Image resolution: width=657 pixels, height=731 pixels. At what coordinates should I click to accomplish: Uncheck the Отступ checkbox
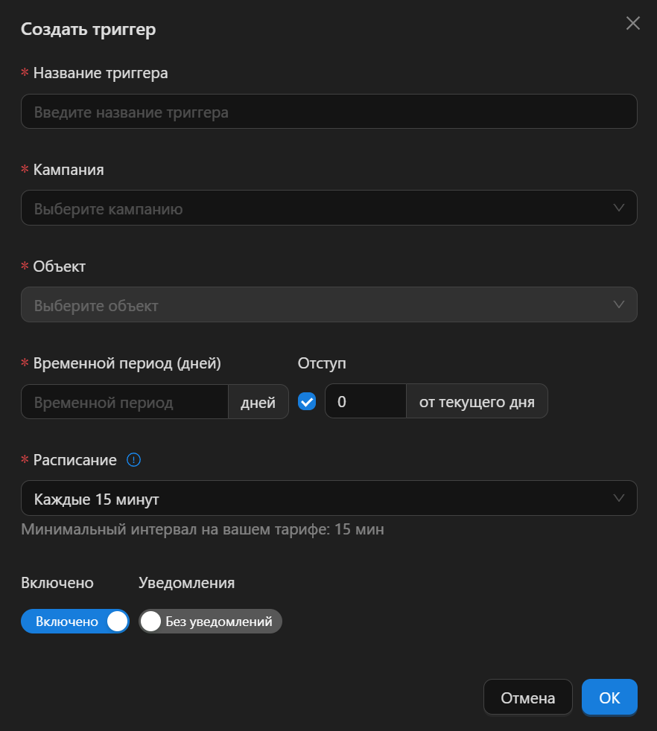(x=307, y=401)
